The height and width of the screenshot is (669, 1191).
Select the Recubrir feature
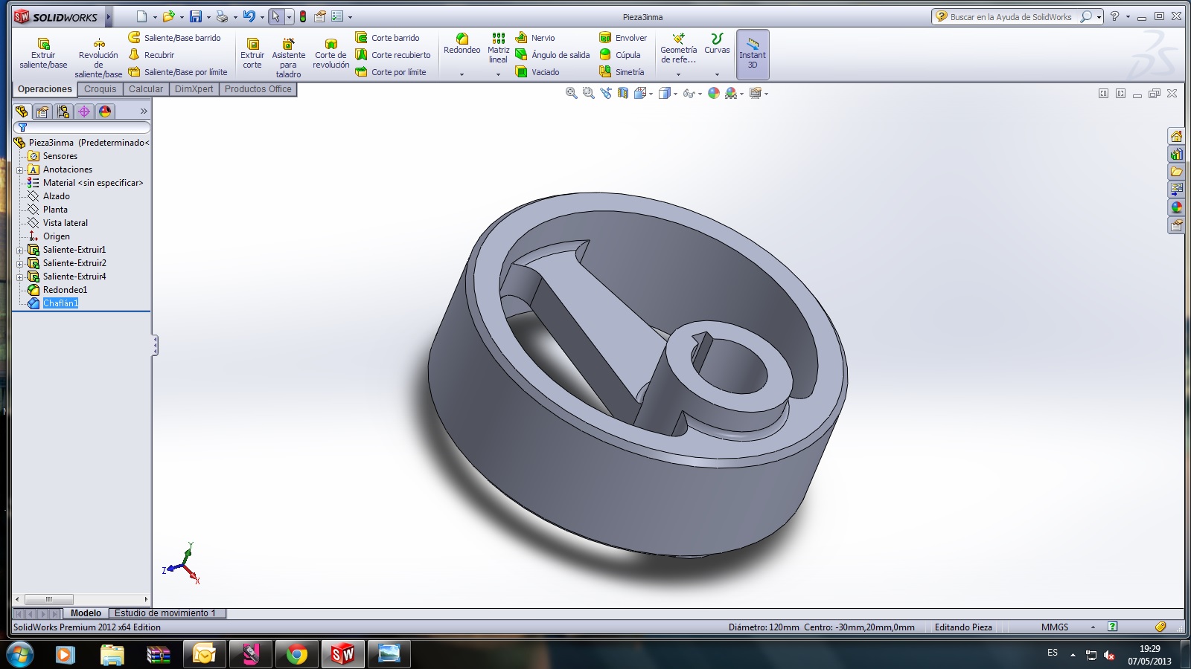(152, 55)
